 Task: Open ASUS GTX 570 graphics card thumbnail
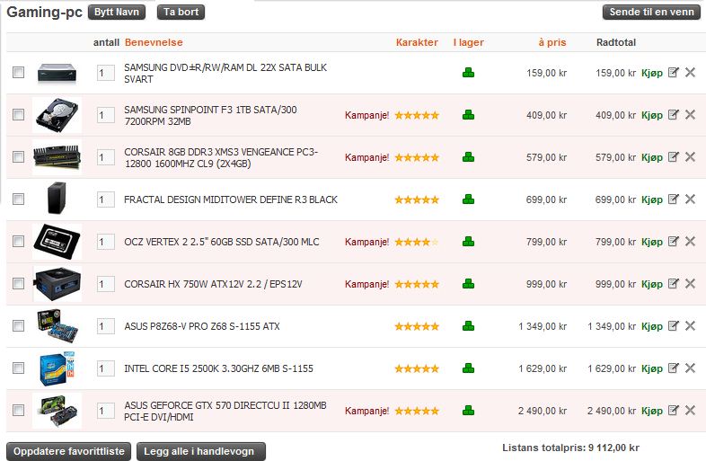coord(57,411)
